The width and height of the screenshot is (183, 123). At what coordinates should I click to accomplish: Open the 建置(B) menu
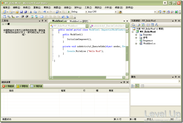(57, 8)
